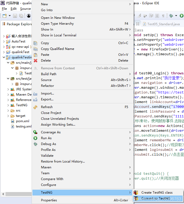Click the Run As green play icon
184x204 pixels.
coord(35,138)
